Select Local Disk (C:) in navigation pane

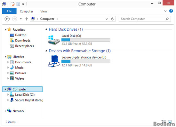point(25,95)
